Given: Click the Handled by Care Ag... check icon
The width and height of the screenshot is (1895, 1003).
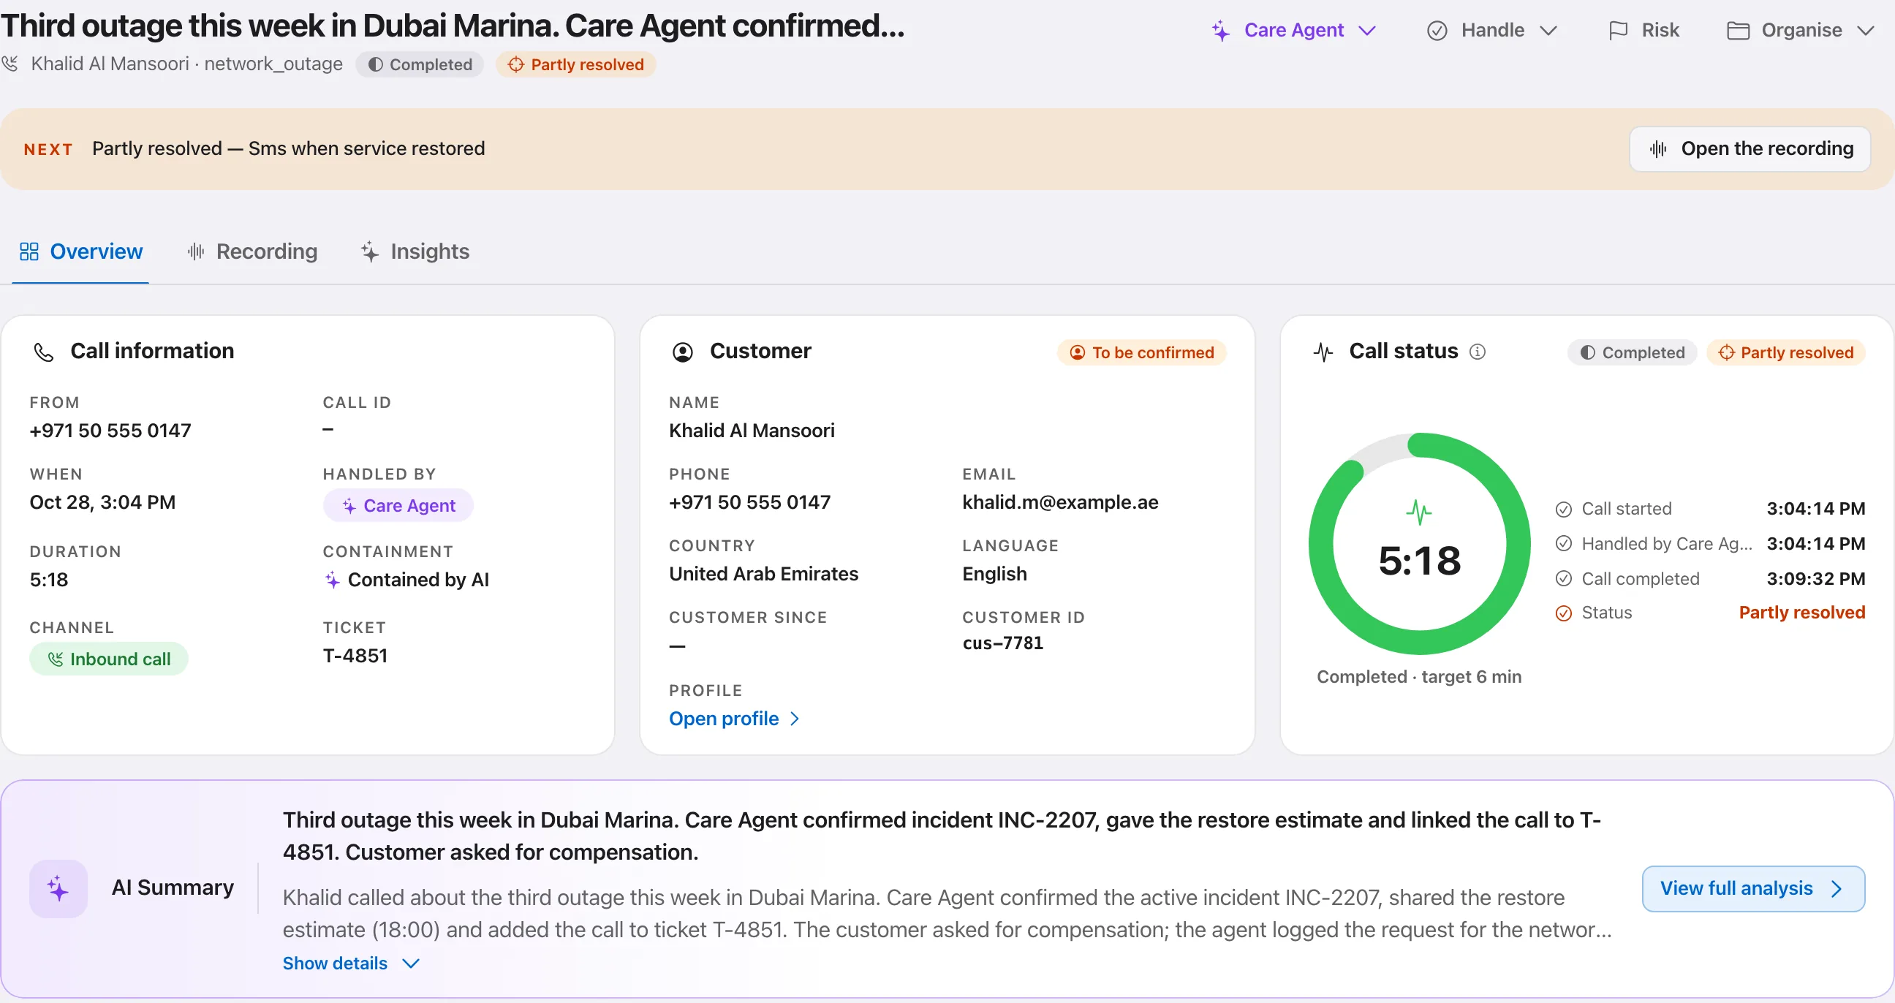Looking at the screenshot, I should click(x=1564, y=543).
